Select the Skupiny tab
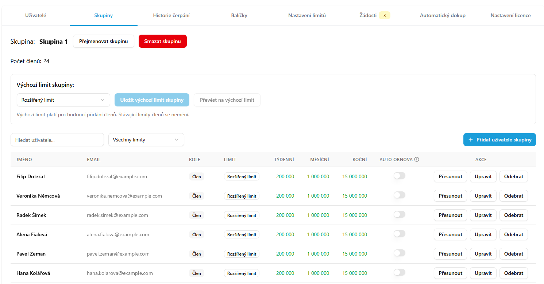Screen dimensions: 544x284 (x=104, y=15)
